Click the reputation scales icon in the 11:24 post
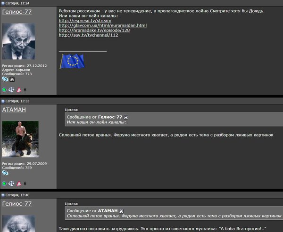Screen dimensions: 283x232 (11, 89)
